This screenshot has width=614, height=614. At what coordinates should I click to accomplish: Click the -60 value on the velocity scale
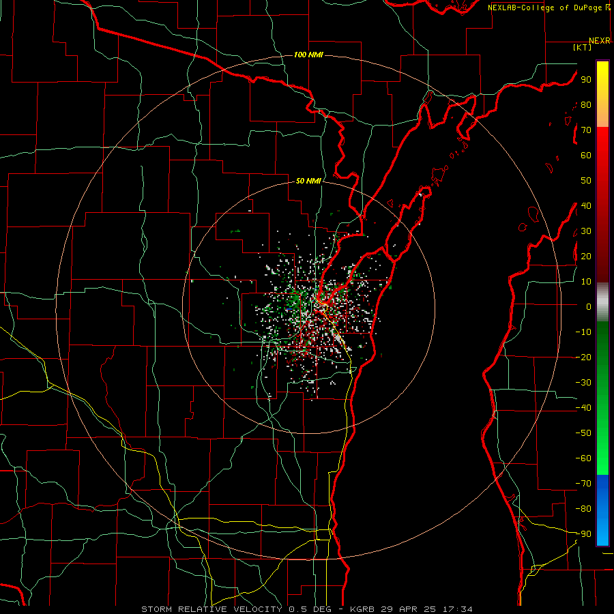(x=583, y=458)
